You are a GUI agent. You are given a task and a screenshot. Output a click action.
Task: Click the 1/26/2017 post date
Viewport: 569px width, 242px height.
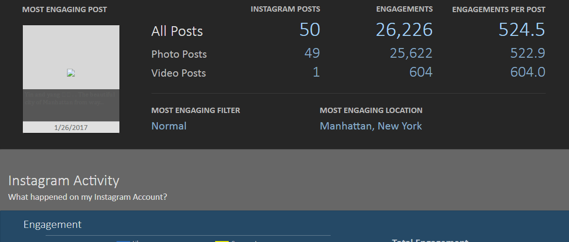71,128
